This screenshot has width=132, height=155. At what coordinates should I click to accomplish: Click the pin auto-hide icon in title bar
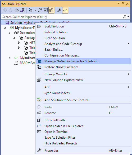123,4
